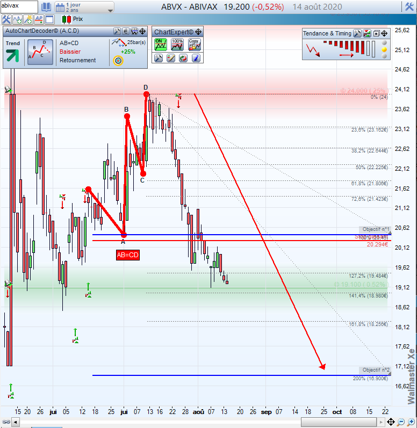Click the red downtrend arrow in Tendance panel
417x428 pixels.
coord(313,50)
